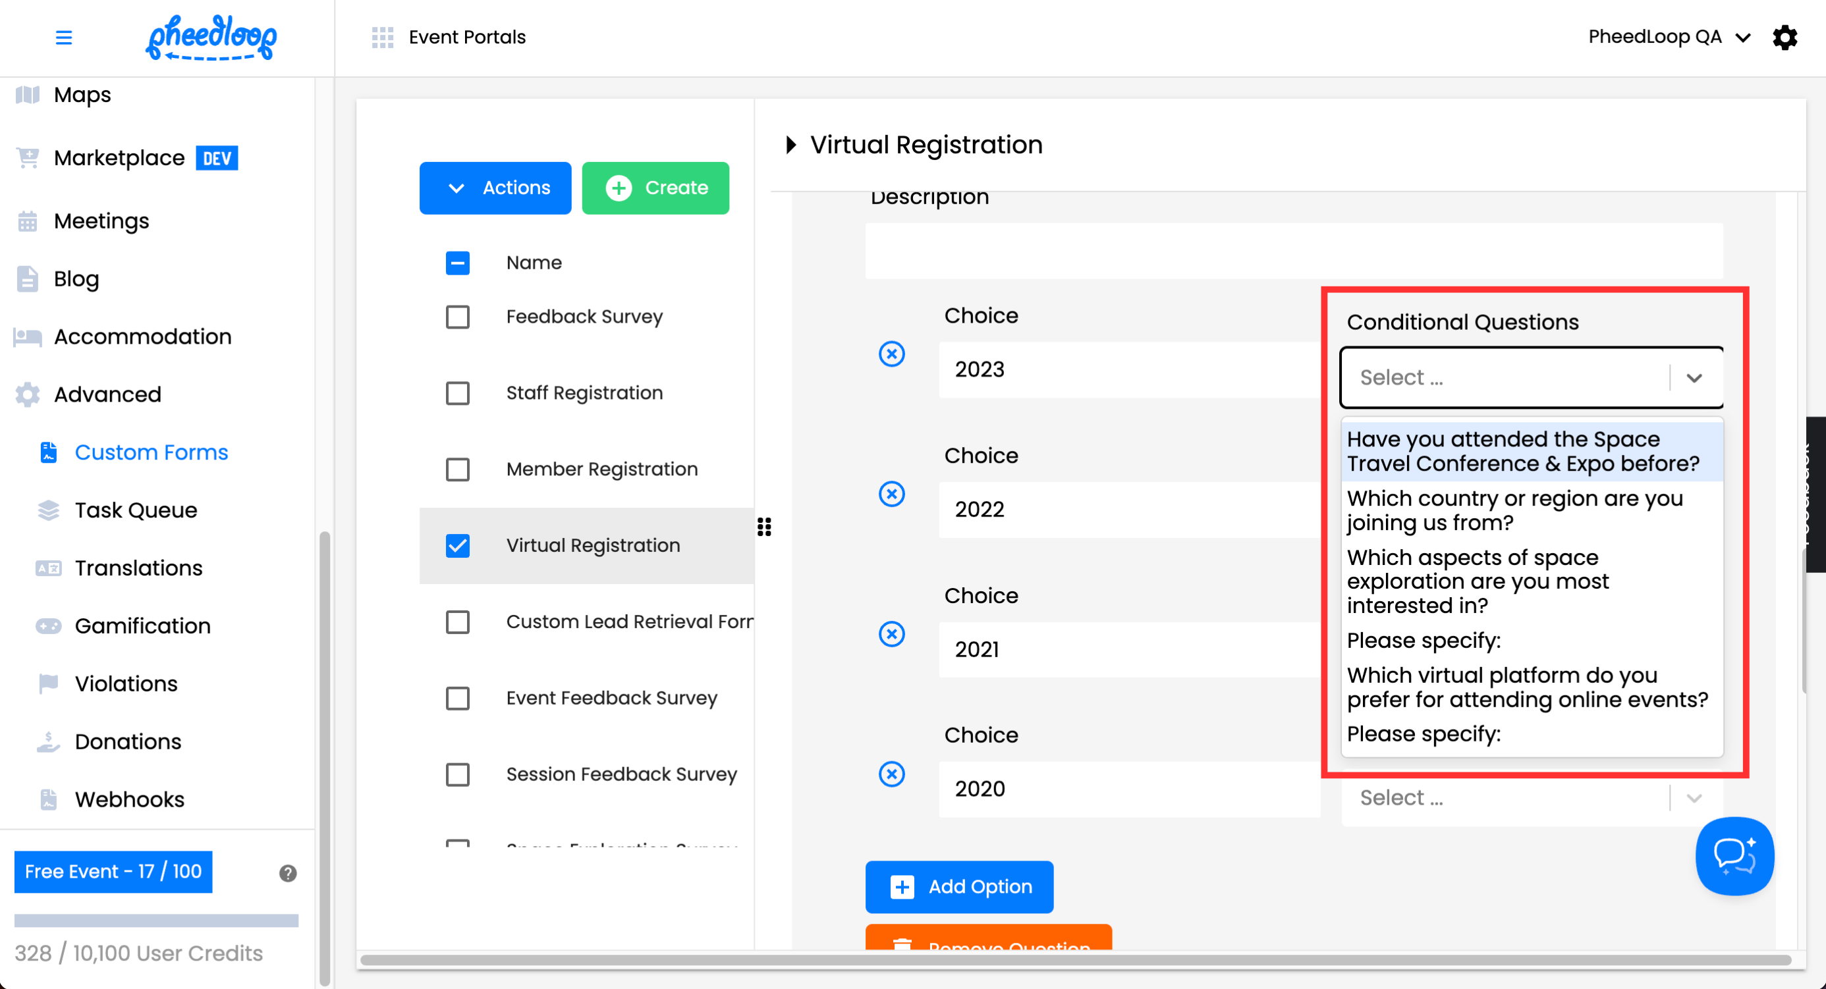
Task: Toggle the Name select-all checkbox
Action: (457, 263)
